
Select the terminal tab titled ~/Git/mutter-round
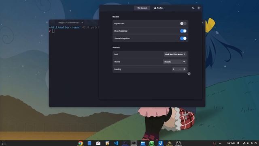pyautogui.click(x=69, y=23)
